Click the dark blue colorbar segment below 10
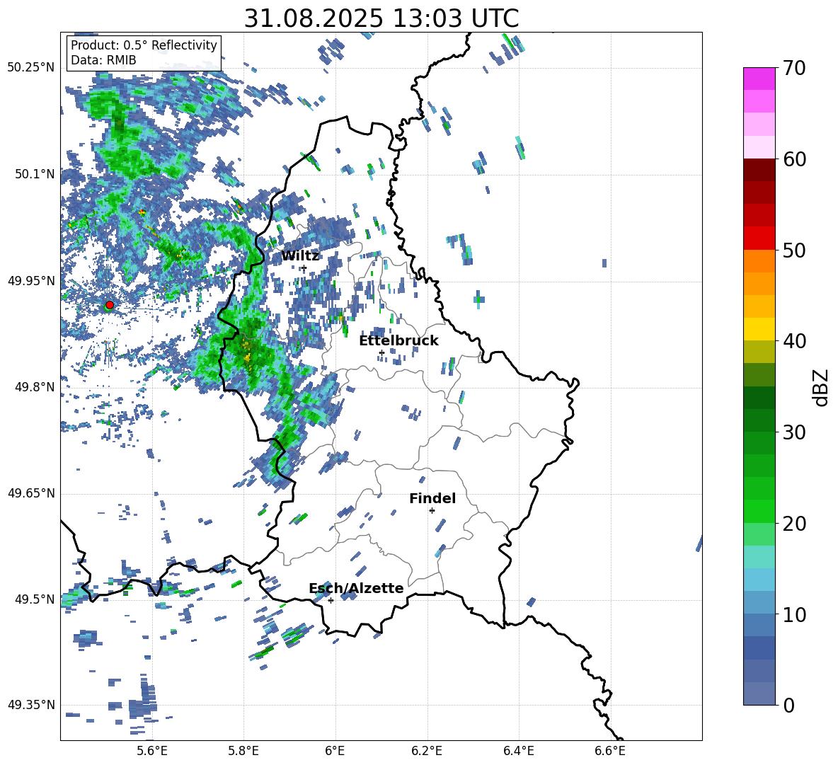838x765 pixels. (x=759, y=648)
